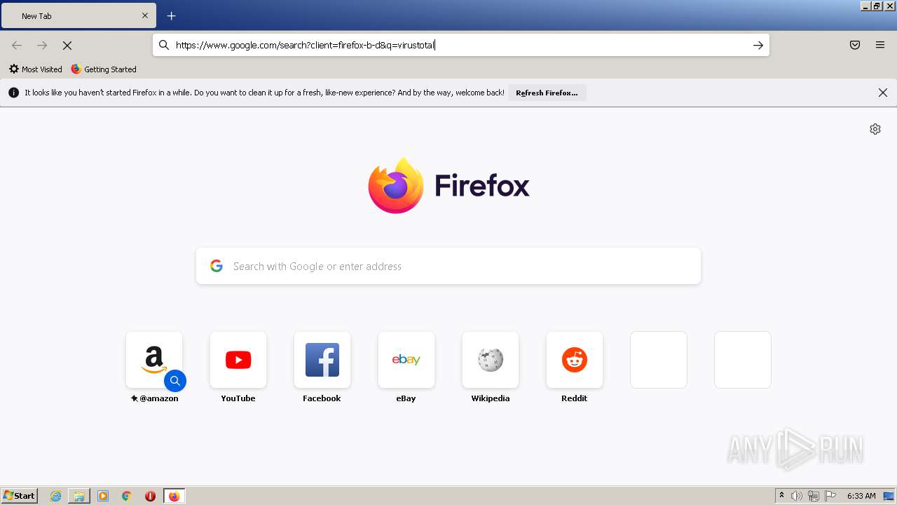Open a new tab with plus button
The image size is (897, 505).
pyautogui.click(x=171, y=15)
